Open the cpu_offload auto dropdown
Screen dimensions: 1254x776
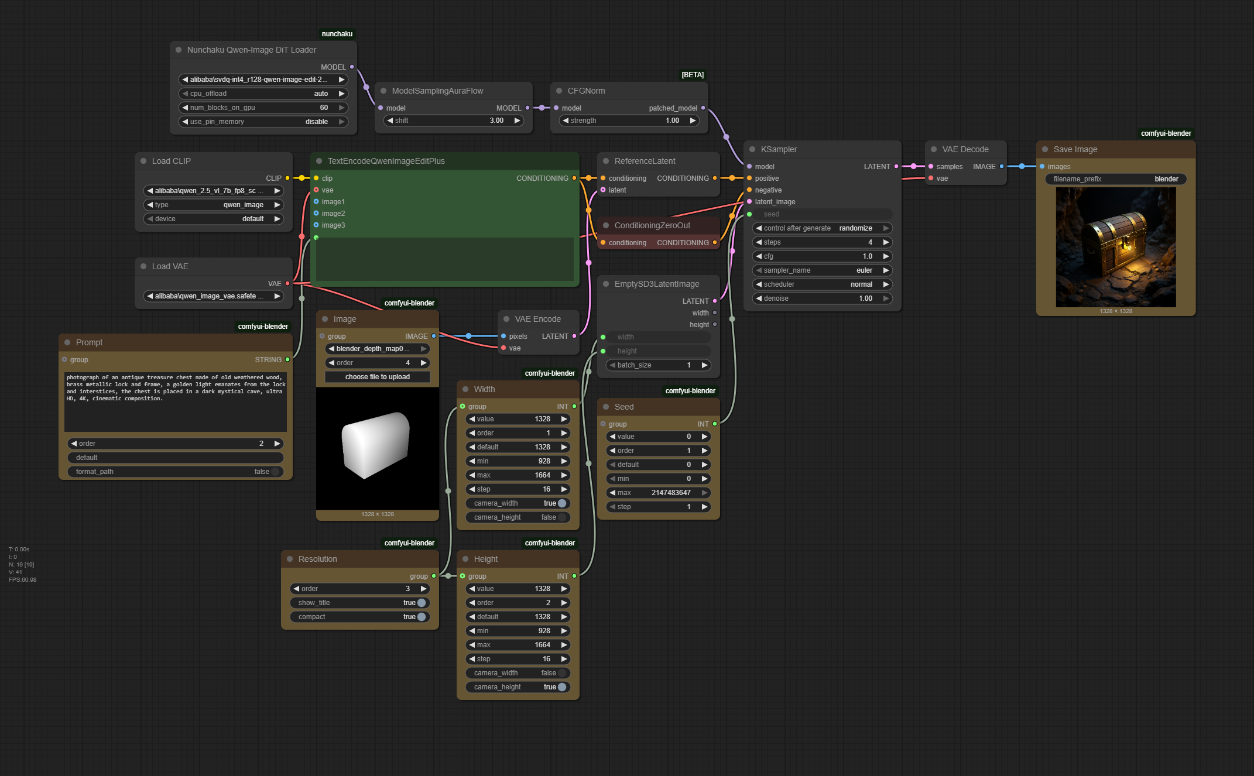click(x=263, y=94)
